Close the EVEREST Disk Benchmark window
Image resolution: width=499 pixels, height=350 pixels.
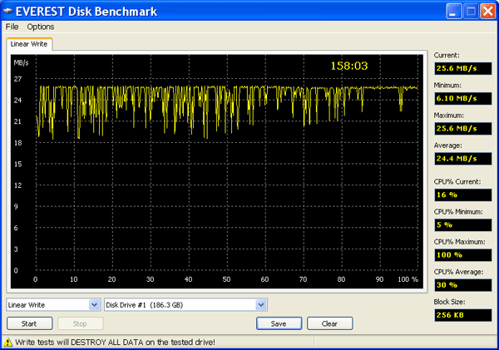pyautogui.click(x=487, y=11)
